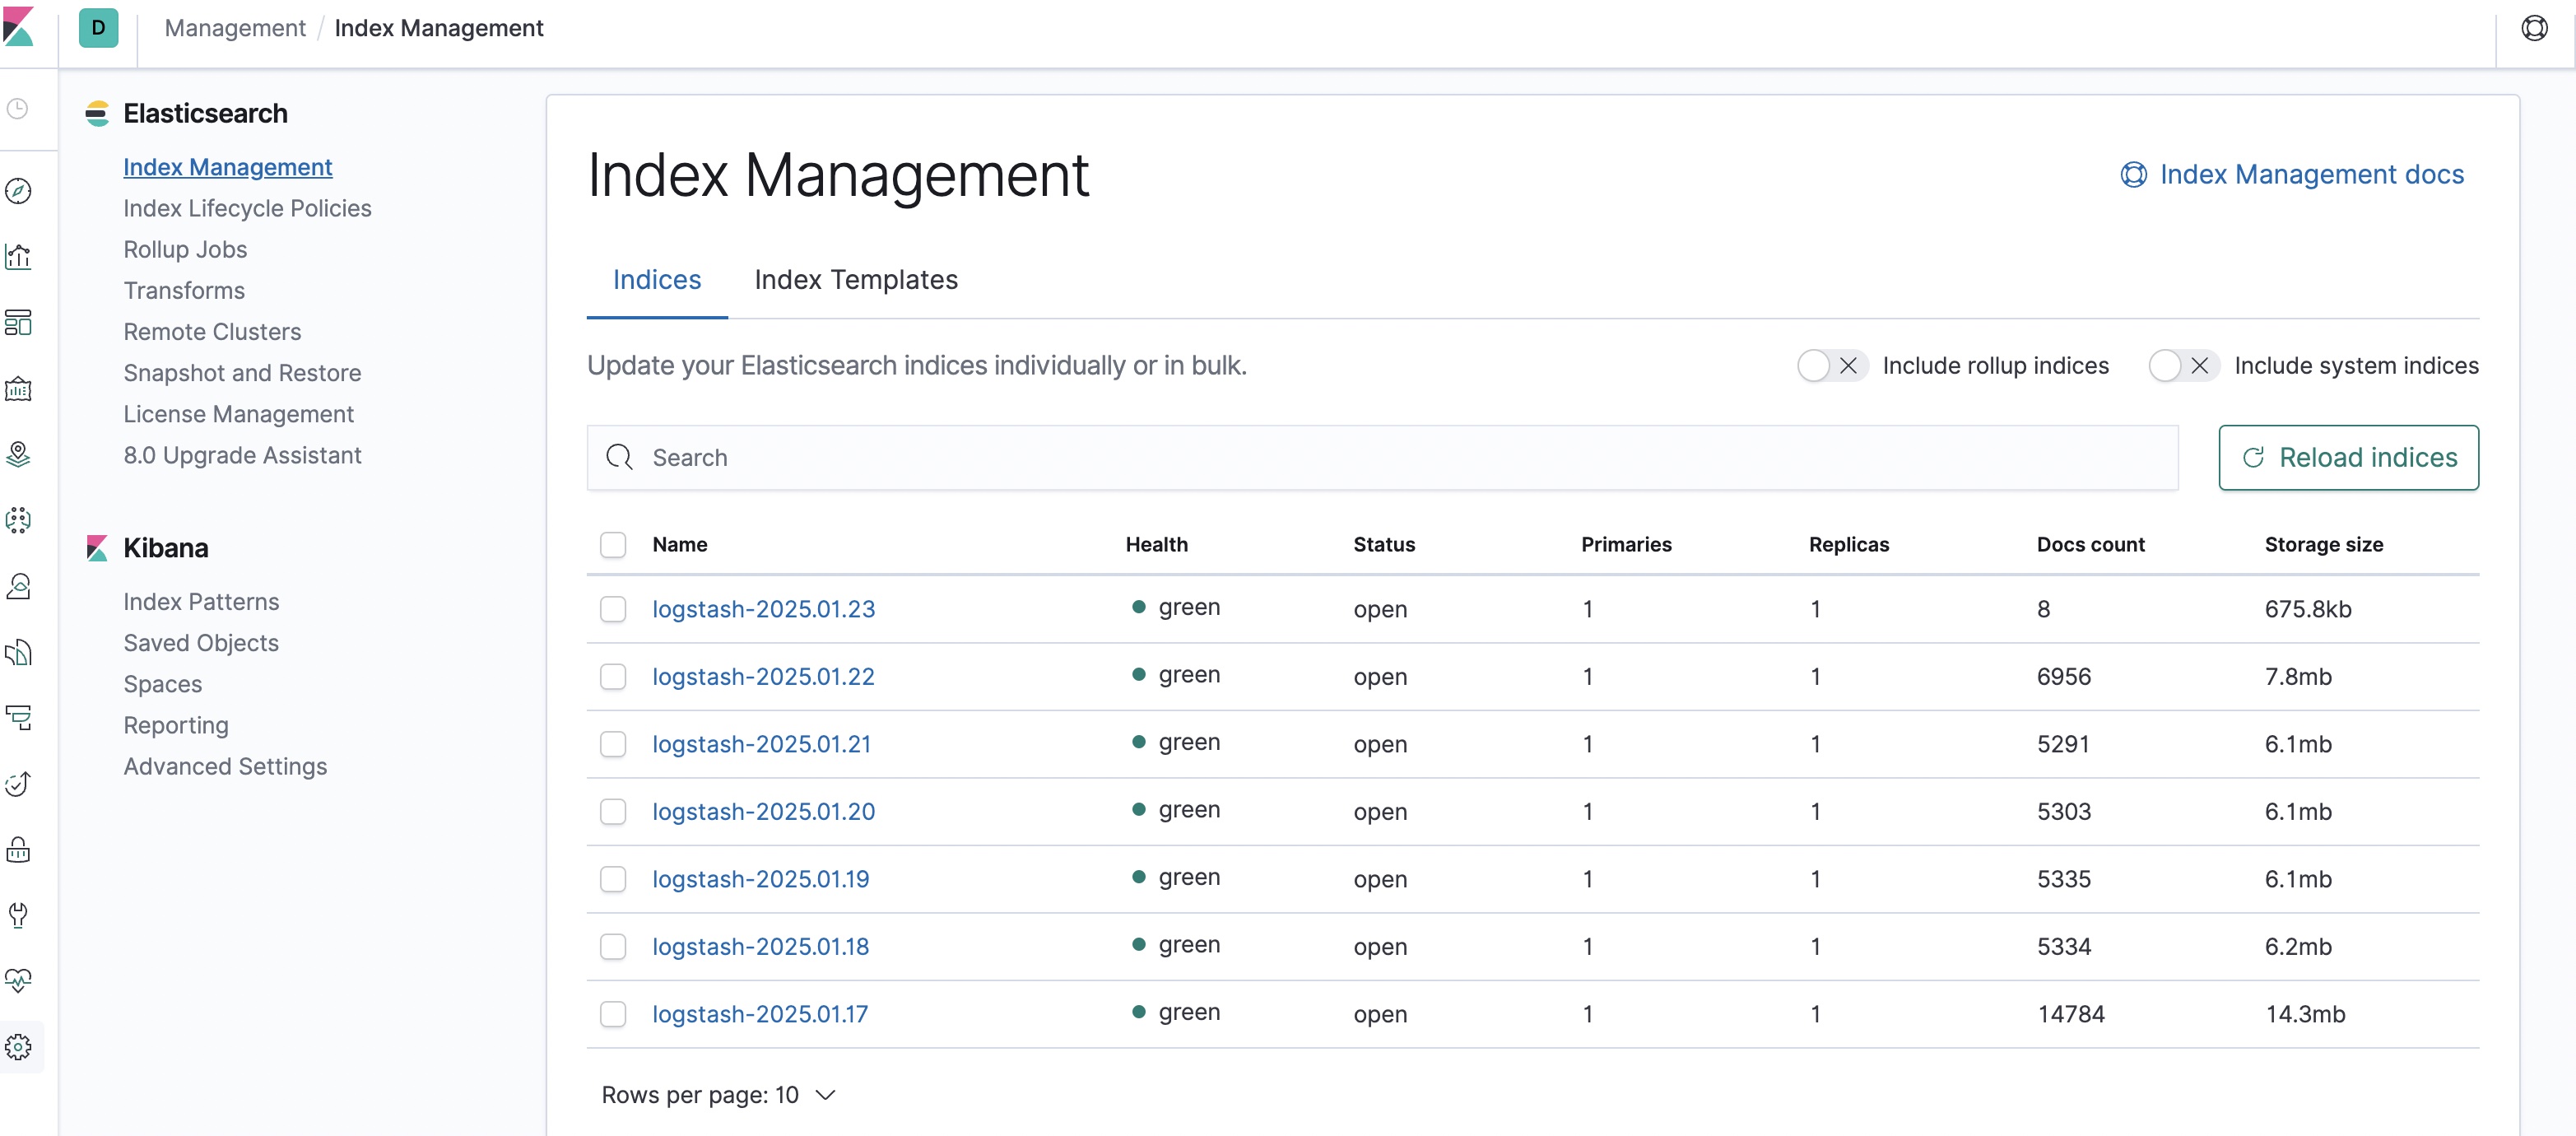Image resolution: width=2576 pixels, height=1136 pixels.
Task: Check the logstash-2025.01.17 row checkbox
Action: [x=613, y=1014]
